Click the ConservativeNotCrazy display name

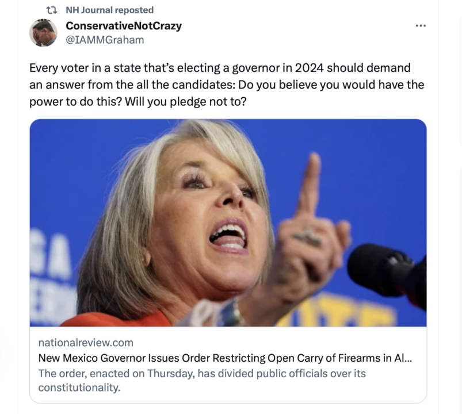[x=124, y=26]
